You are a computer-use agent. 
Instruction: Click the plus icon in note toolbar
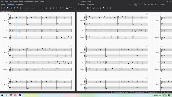107,8
